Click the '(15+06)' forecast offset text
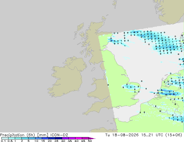The height and width of the screenshot is (142, 184). 174,135
